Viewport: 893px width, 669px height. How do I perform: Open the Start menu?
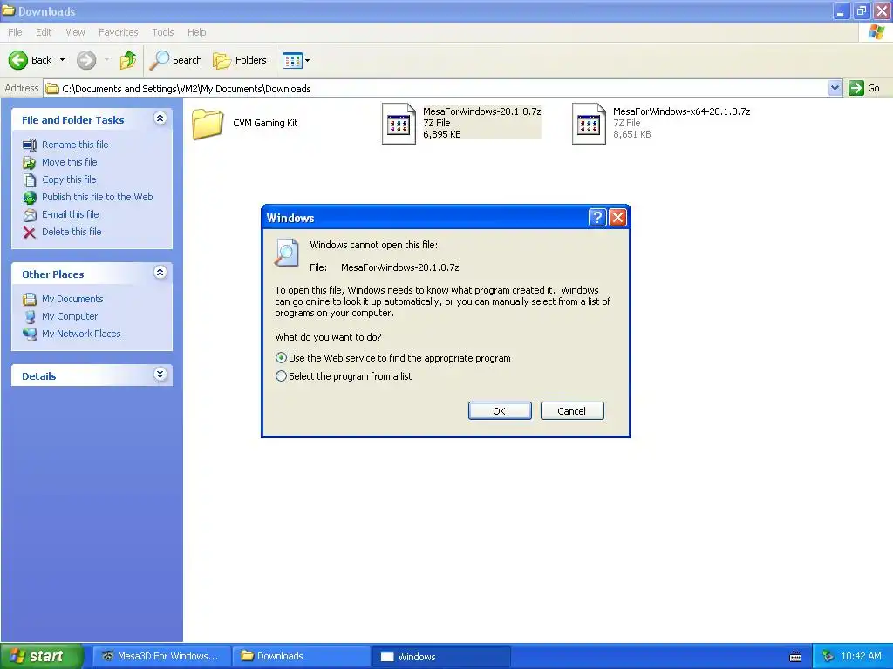click(x=42, y=656)
